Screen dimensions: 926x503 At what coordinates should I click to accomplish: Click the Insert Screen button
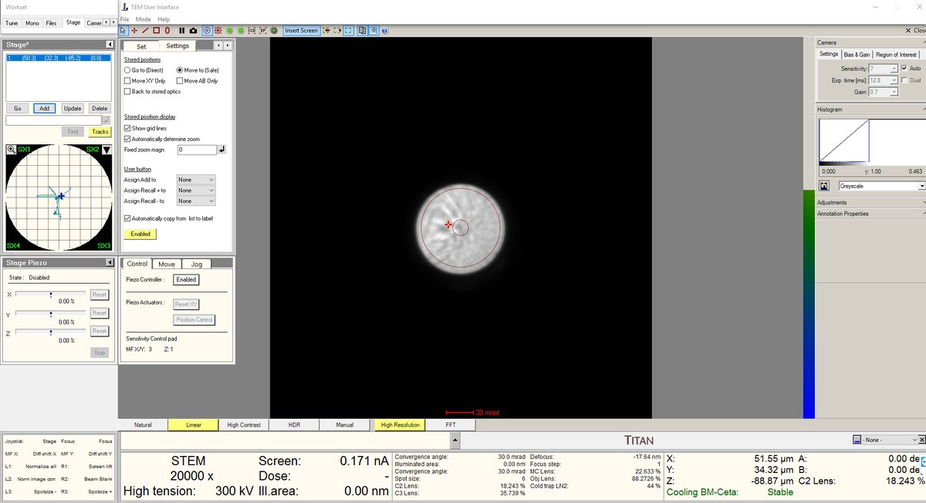pos(300,31)
